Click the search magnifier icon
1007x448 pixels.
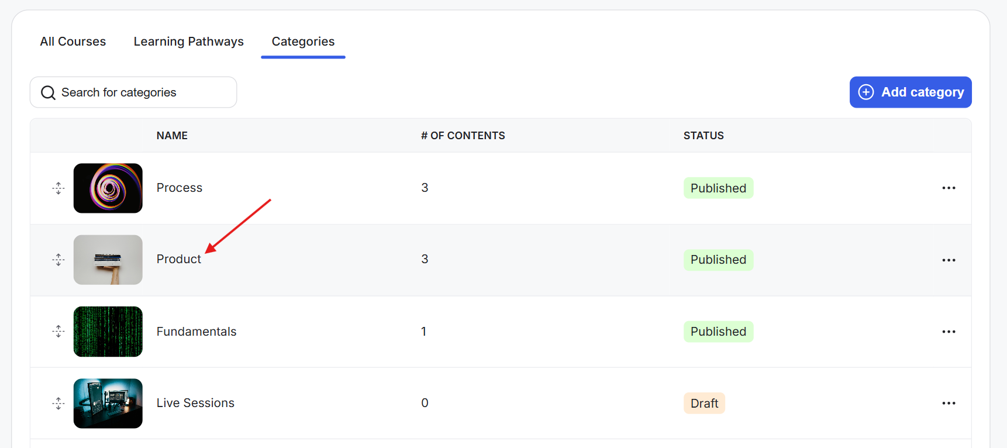(48, 92)
